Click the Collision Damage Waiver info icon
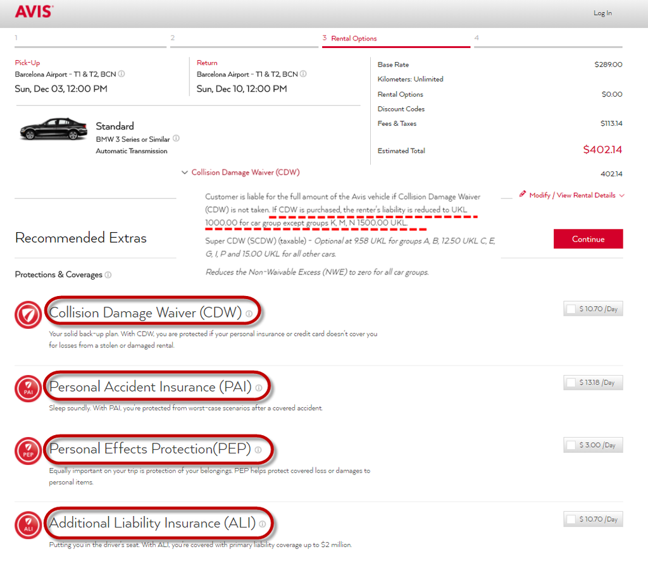The width and height of the screenshot is (648, 561). point(249,314)
